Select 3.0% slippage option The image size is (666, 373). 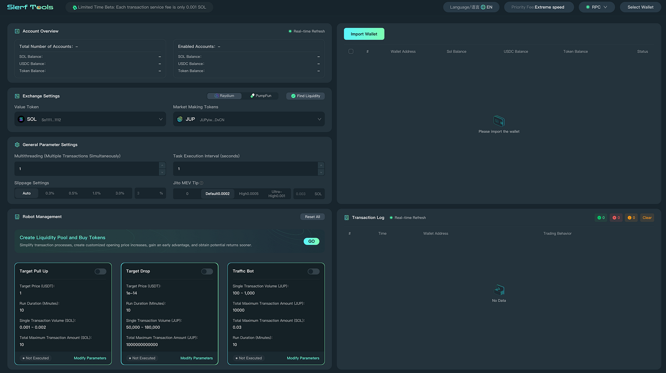[x=120, y=193]
